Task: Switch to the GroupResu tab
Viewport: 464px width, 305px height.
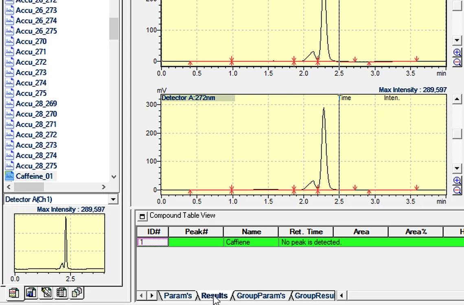Action: coord(314,296)
